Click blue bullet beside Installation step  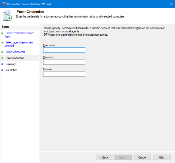point(2,70)
